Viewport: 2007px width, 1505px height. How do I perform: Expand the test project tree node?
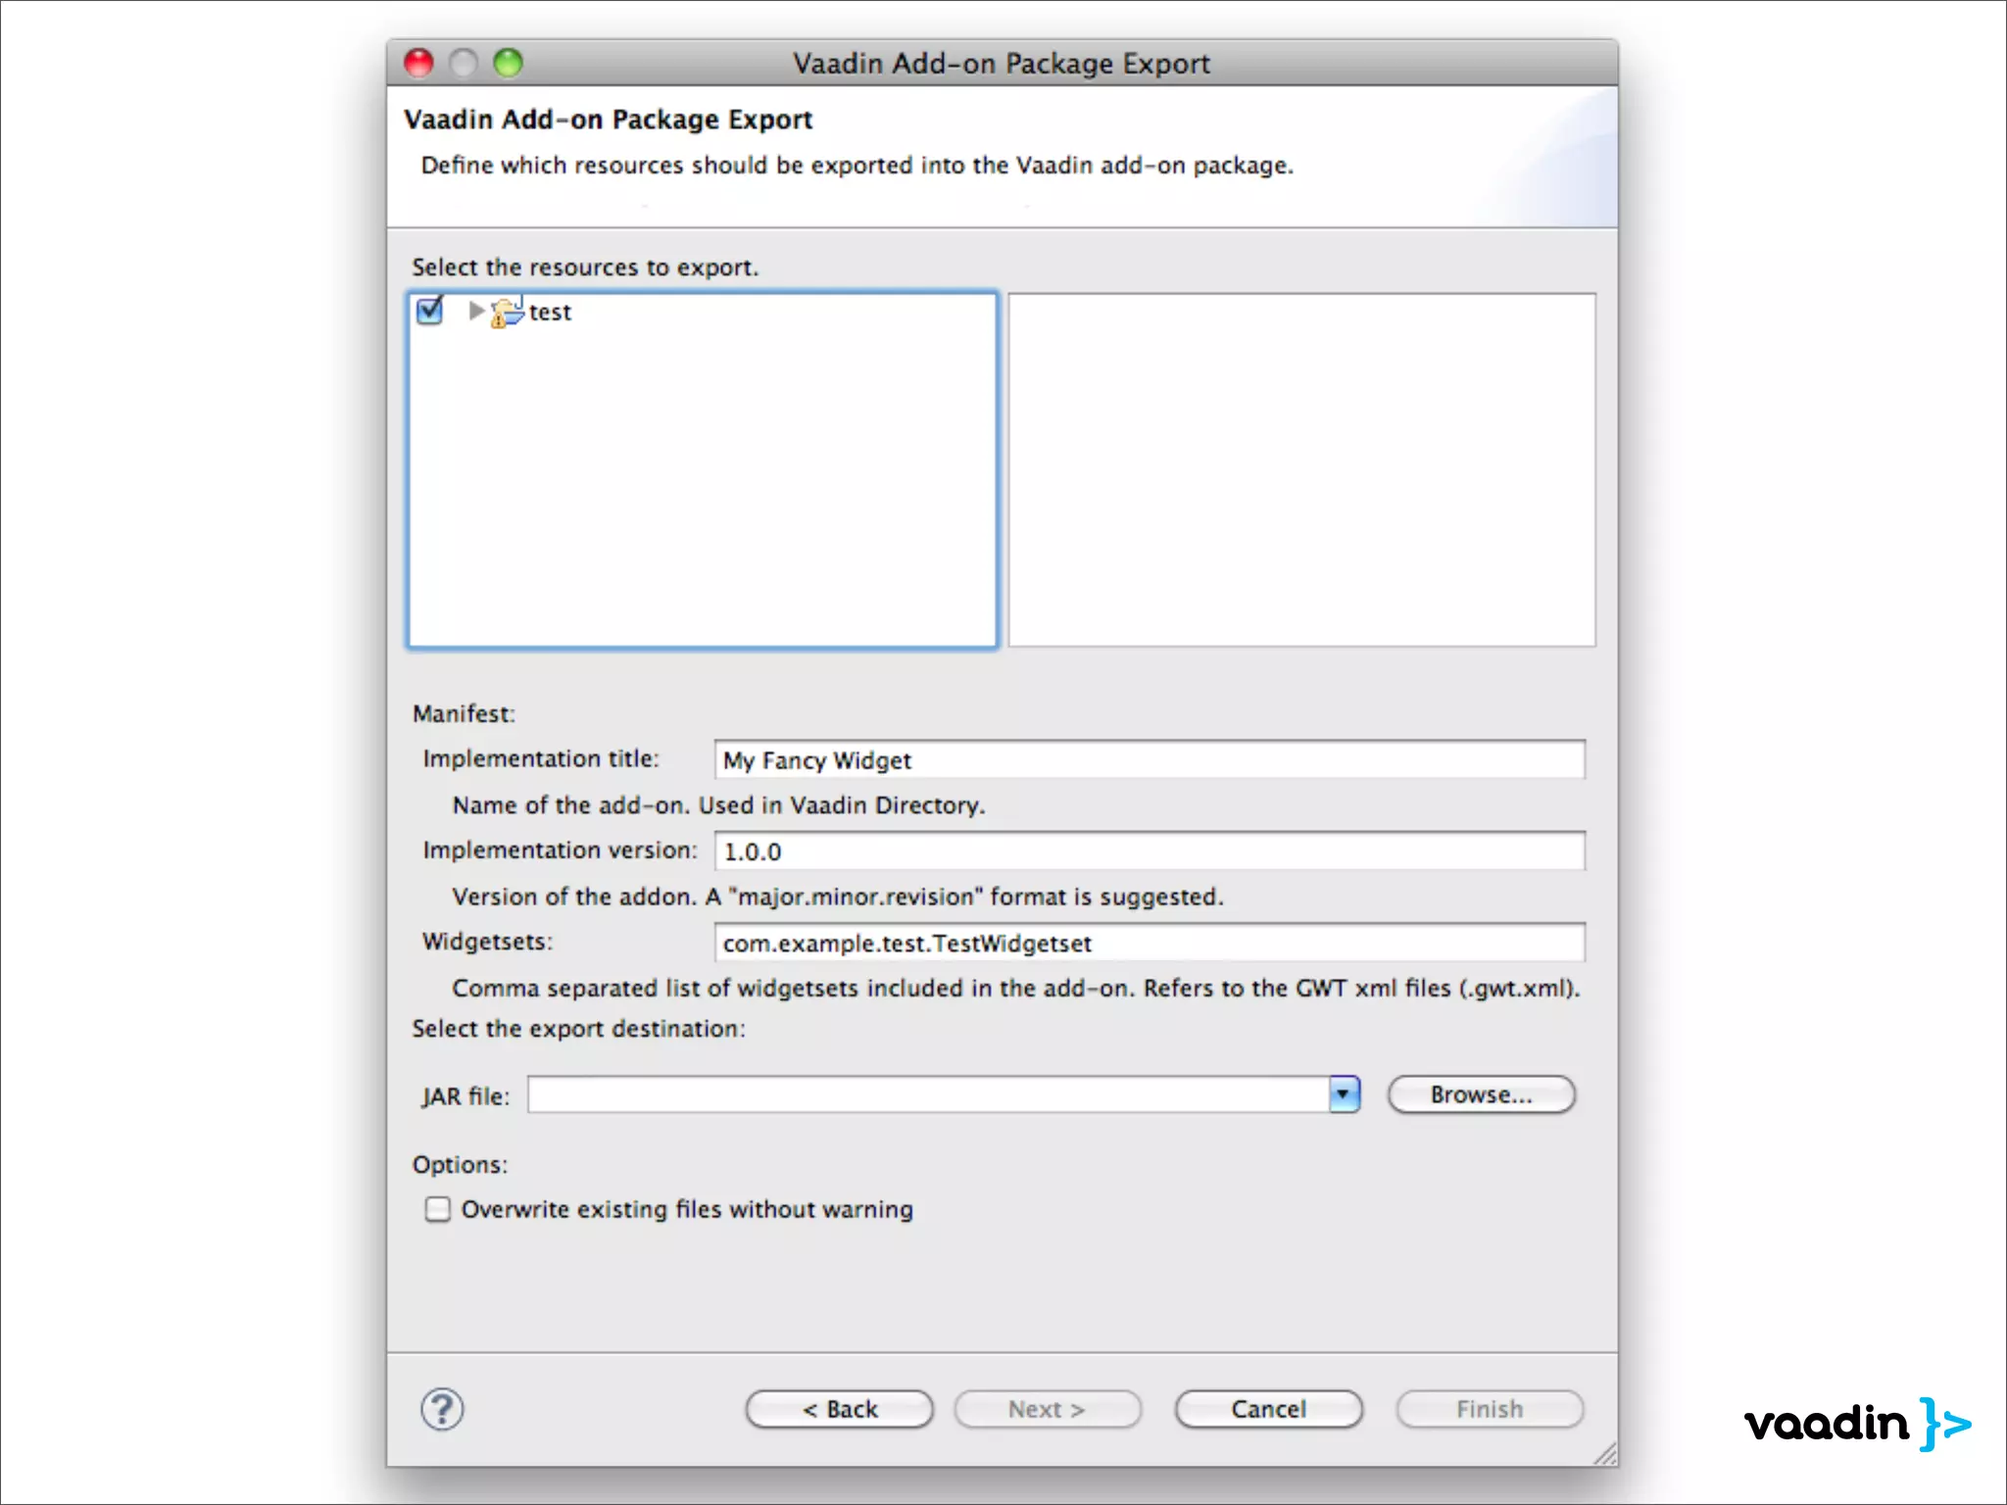point(476,311)
